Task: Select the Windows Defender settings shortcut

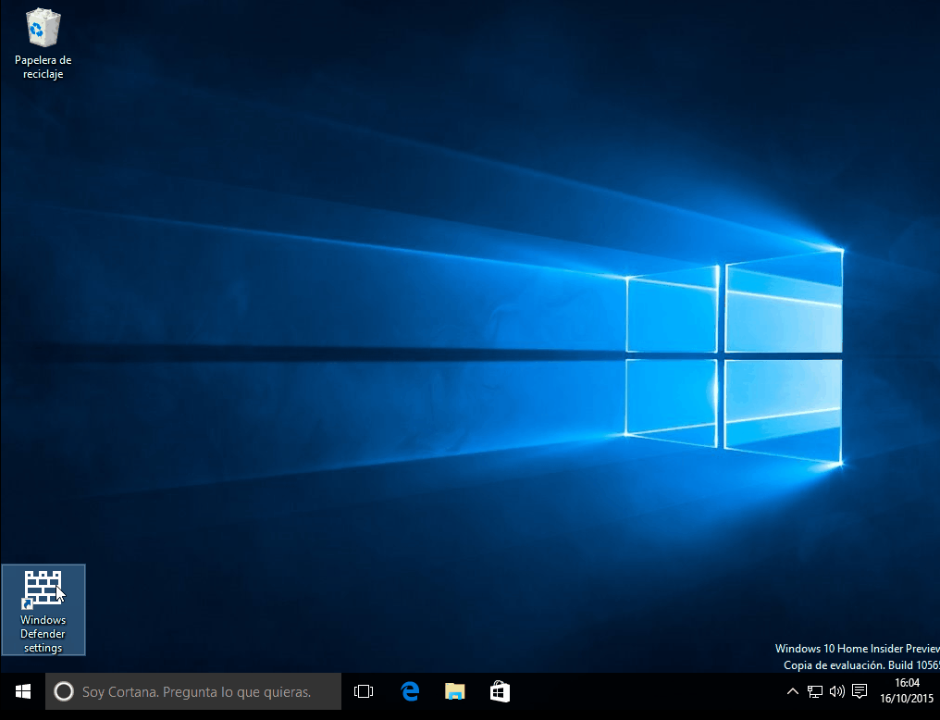Action: point(43,610)
